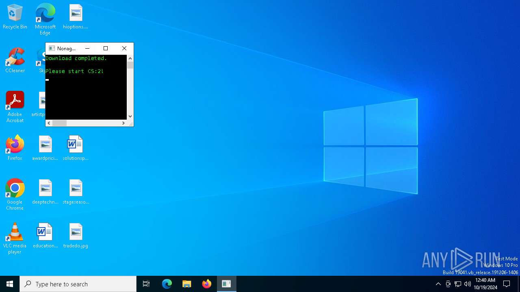Select the hioptions image file on desktop
The image size is (520, 292).
[76, 17]
